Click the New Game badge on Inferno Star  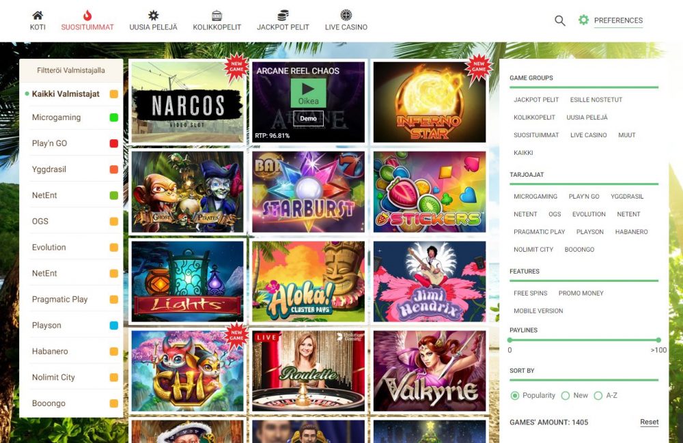[x=479, y=67]
